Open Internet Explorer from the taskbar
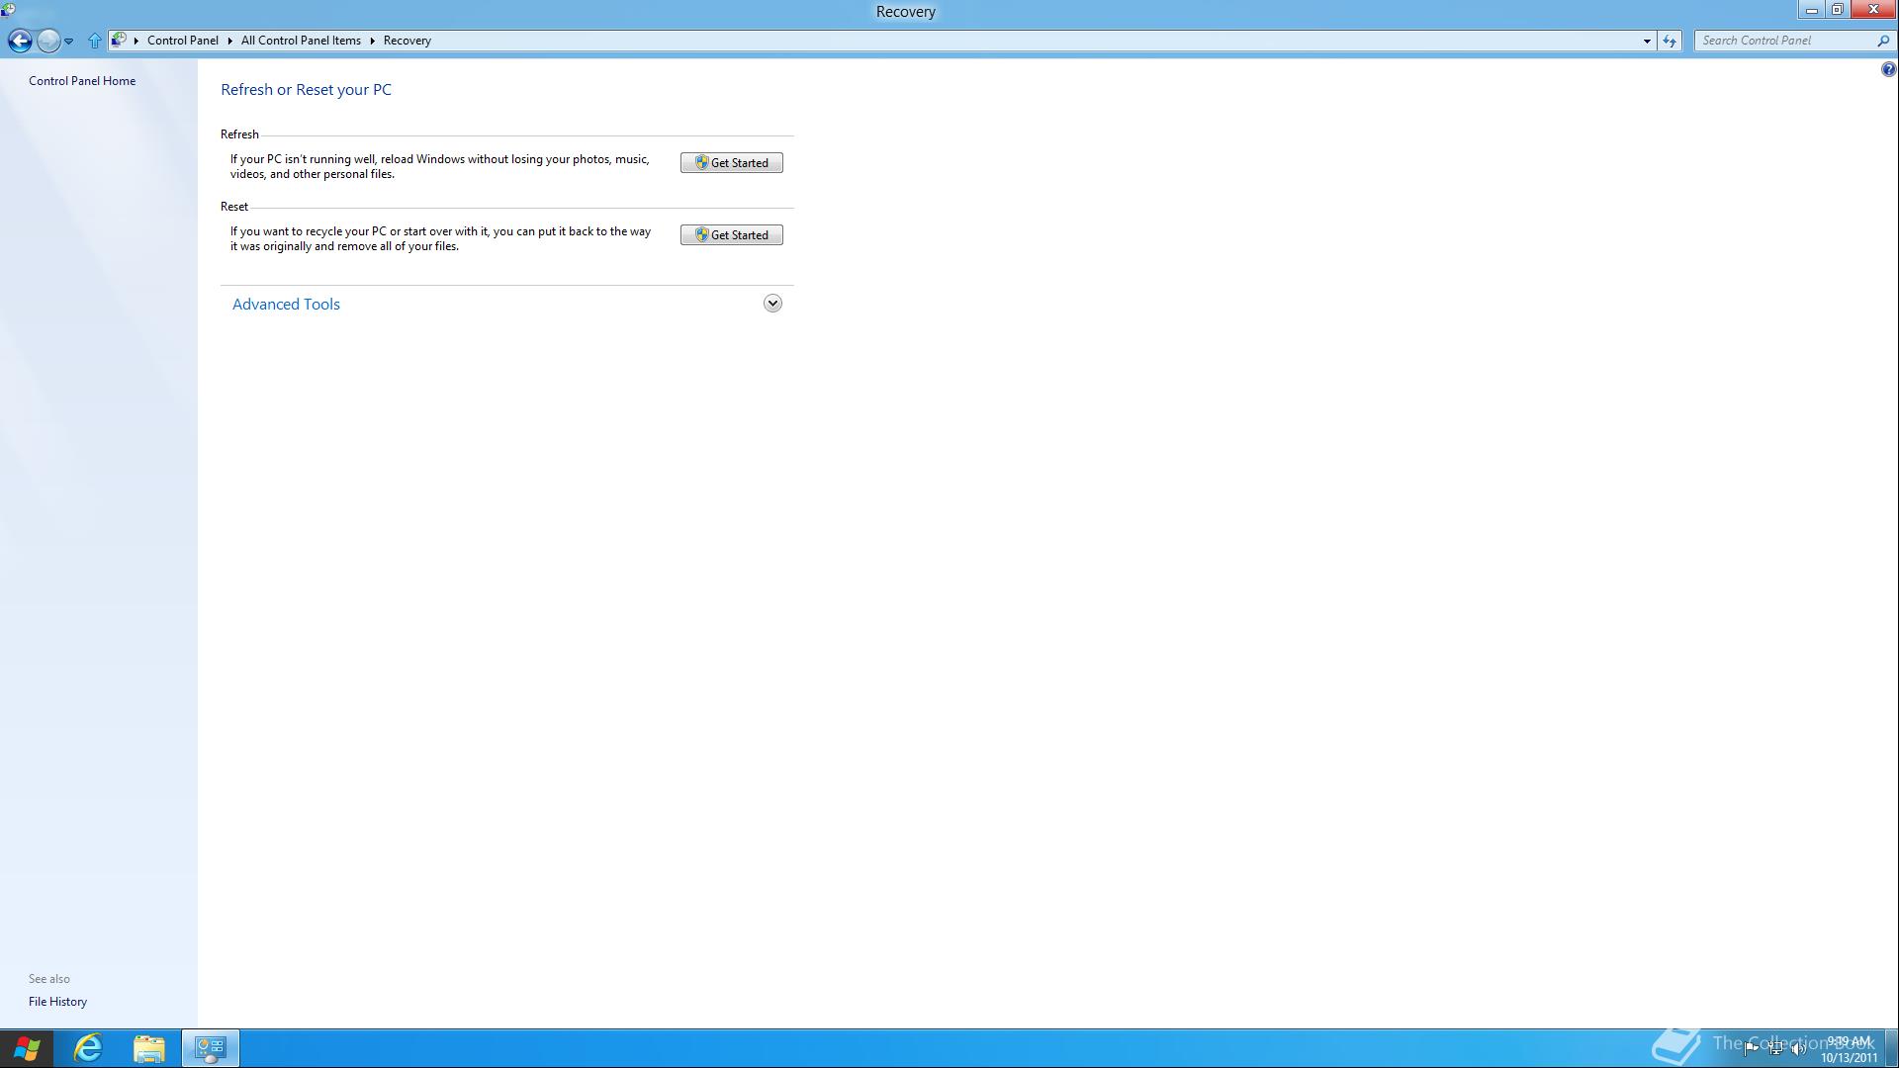 coord(89,1047)
